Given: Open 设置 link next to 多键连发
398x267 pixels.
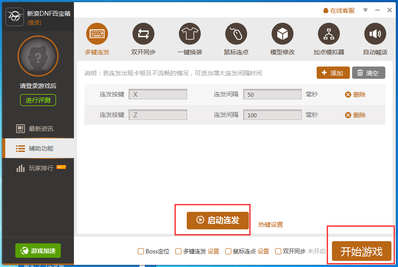Looking at the screenshot, I should pos(213,251).
